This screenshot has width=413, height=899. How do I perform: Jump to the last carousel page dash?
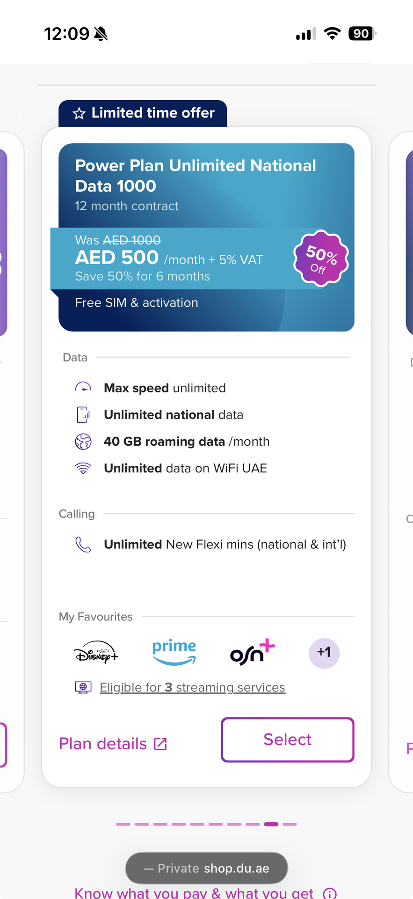pyautogui.click(x=290, y=824)
